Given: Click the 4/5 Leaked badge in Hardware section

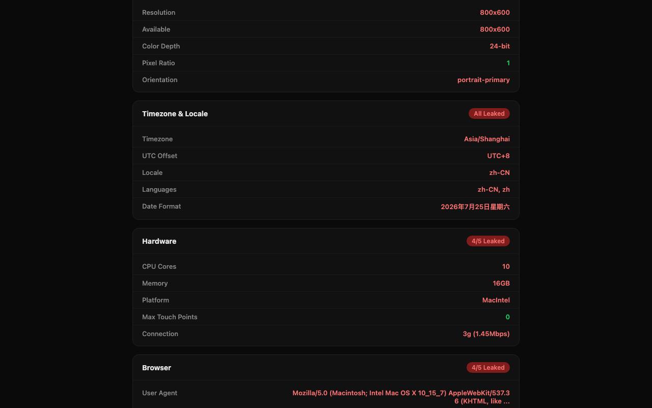Looking at the screenshot, I should coord(488,241).
